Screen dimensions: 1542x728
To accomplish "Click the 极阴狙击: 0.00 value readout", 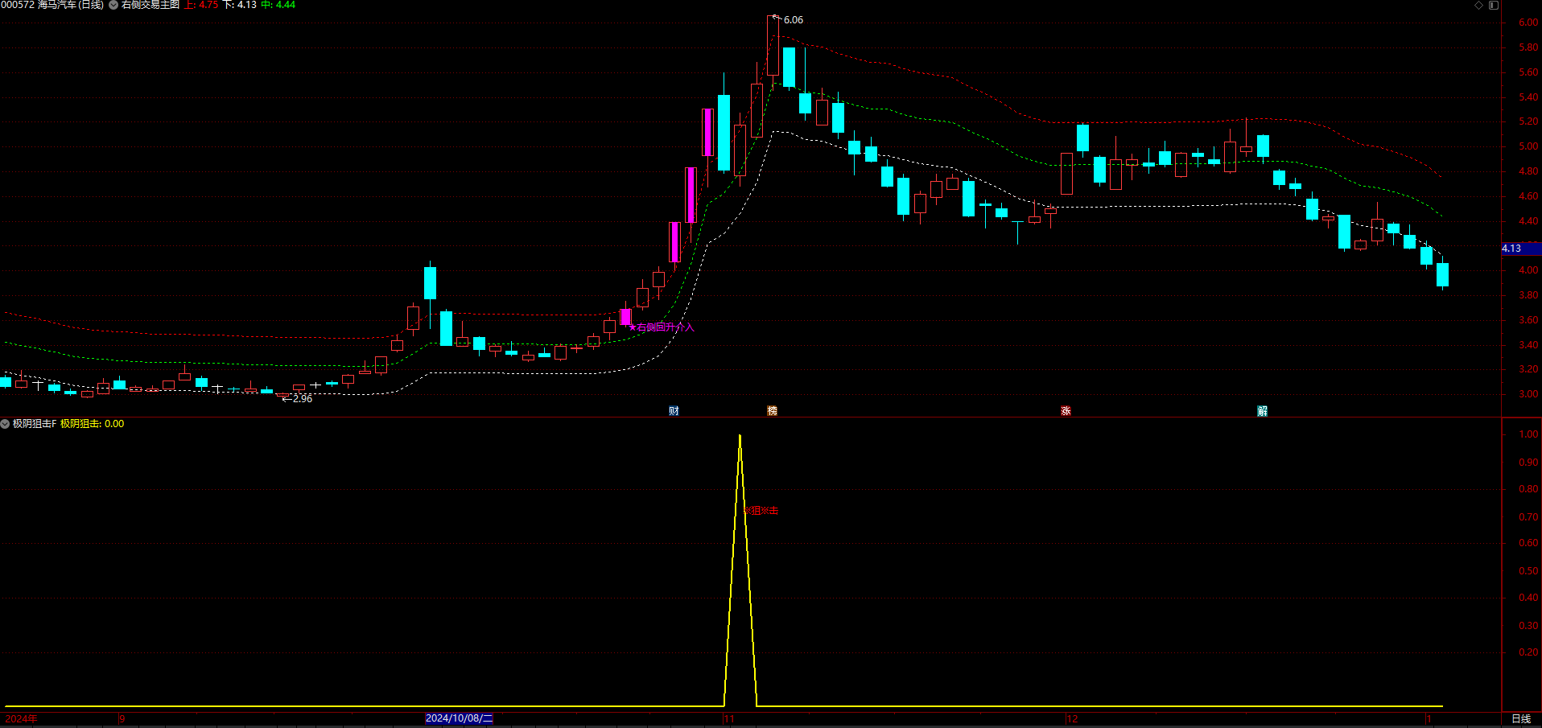I will pos(93,424).
